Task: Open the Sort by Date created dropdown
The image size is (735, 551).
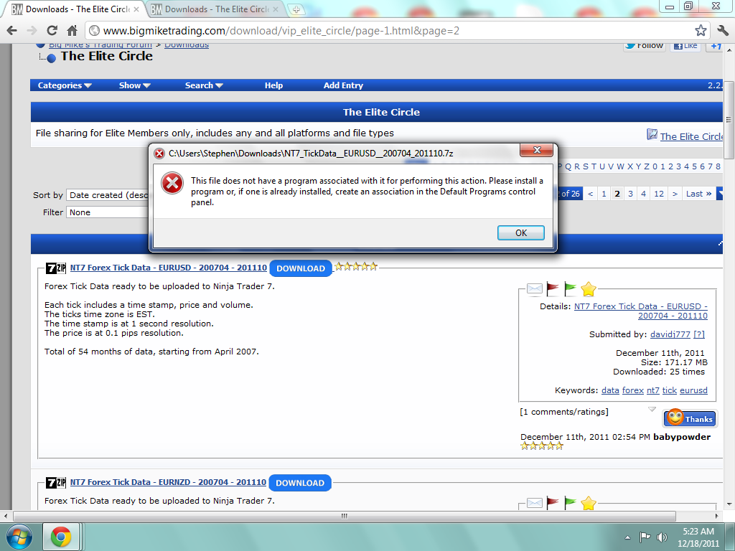Action: click(108, 195)
